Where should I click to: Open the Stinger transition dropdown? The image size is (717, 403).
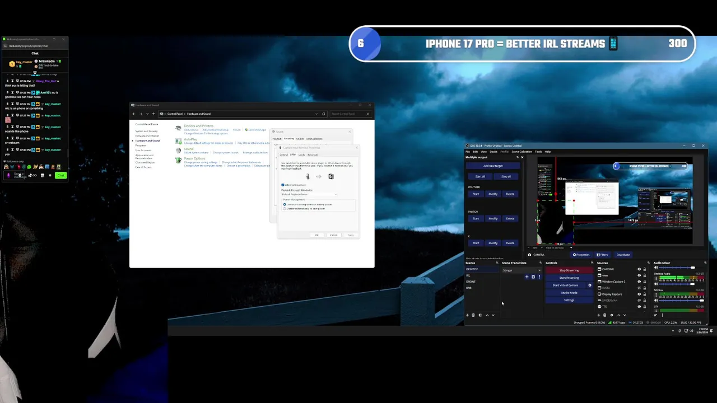point(522,270)
